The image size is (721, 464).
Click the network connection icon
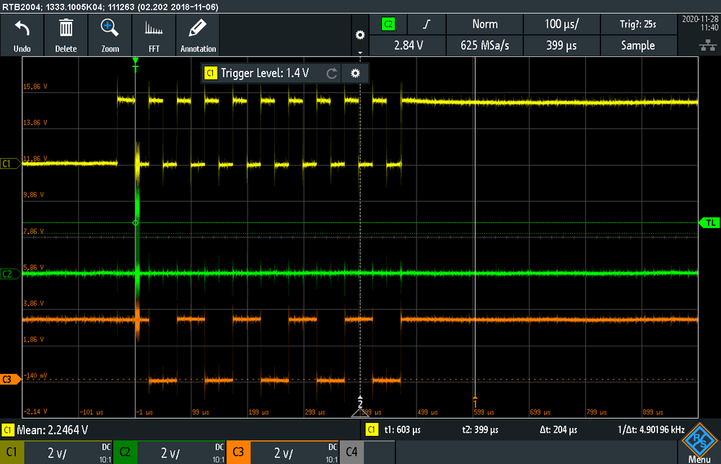(708, 45)
